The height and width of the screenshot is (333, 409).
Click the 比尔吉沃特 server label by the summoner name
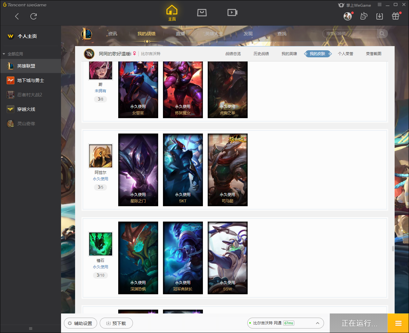pyautogui.click(x=151, y=54)
